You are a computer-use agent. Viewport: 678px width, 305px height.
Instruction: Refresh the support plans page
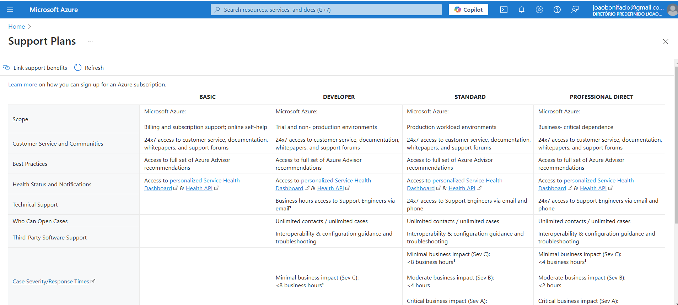[89, 68]
